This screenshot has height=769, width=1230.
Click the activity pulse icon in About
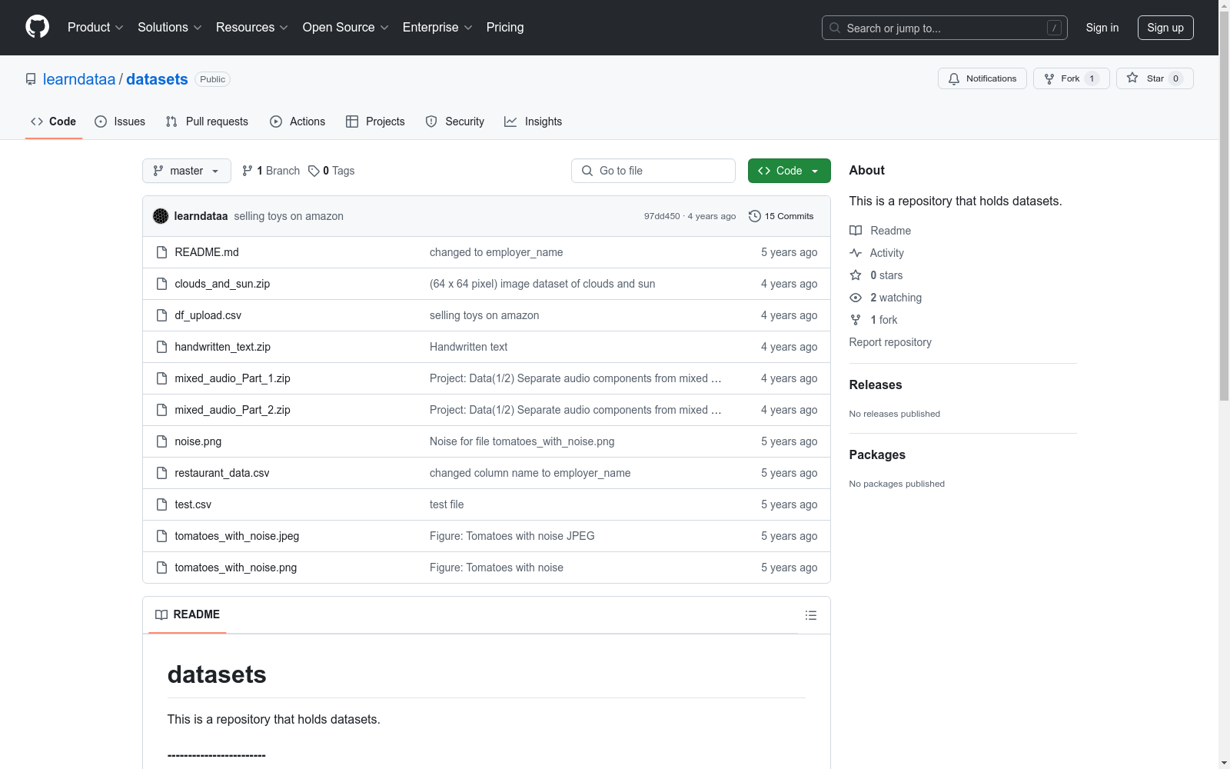point(856,253)
